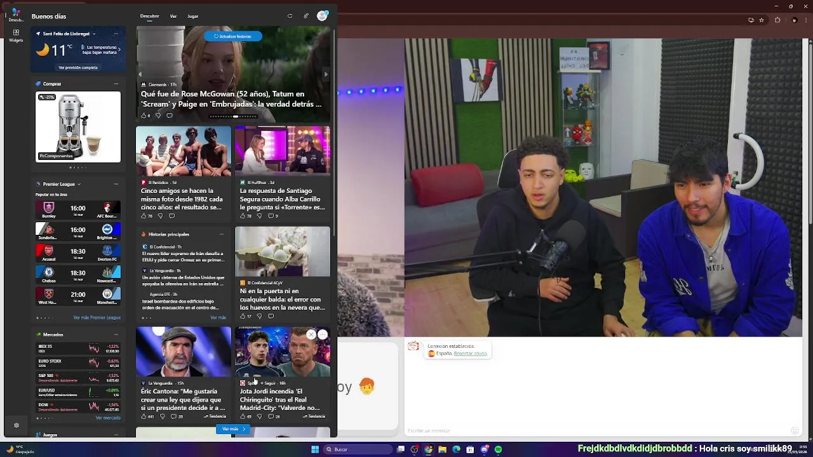Viewport: 813px width, 457px height.
Task: Expand the Premier League dropdown
Action: tap(79, 184)
